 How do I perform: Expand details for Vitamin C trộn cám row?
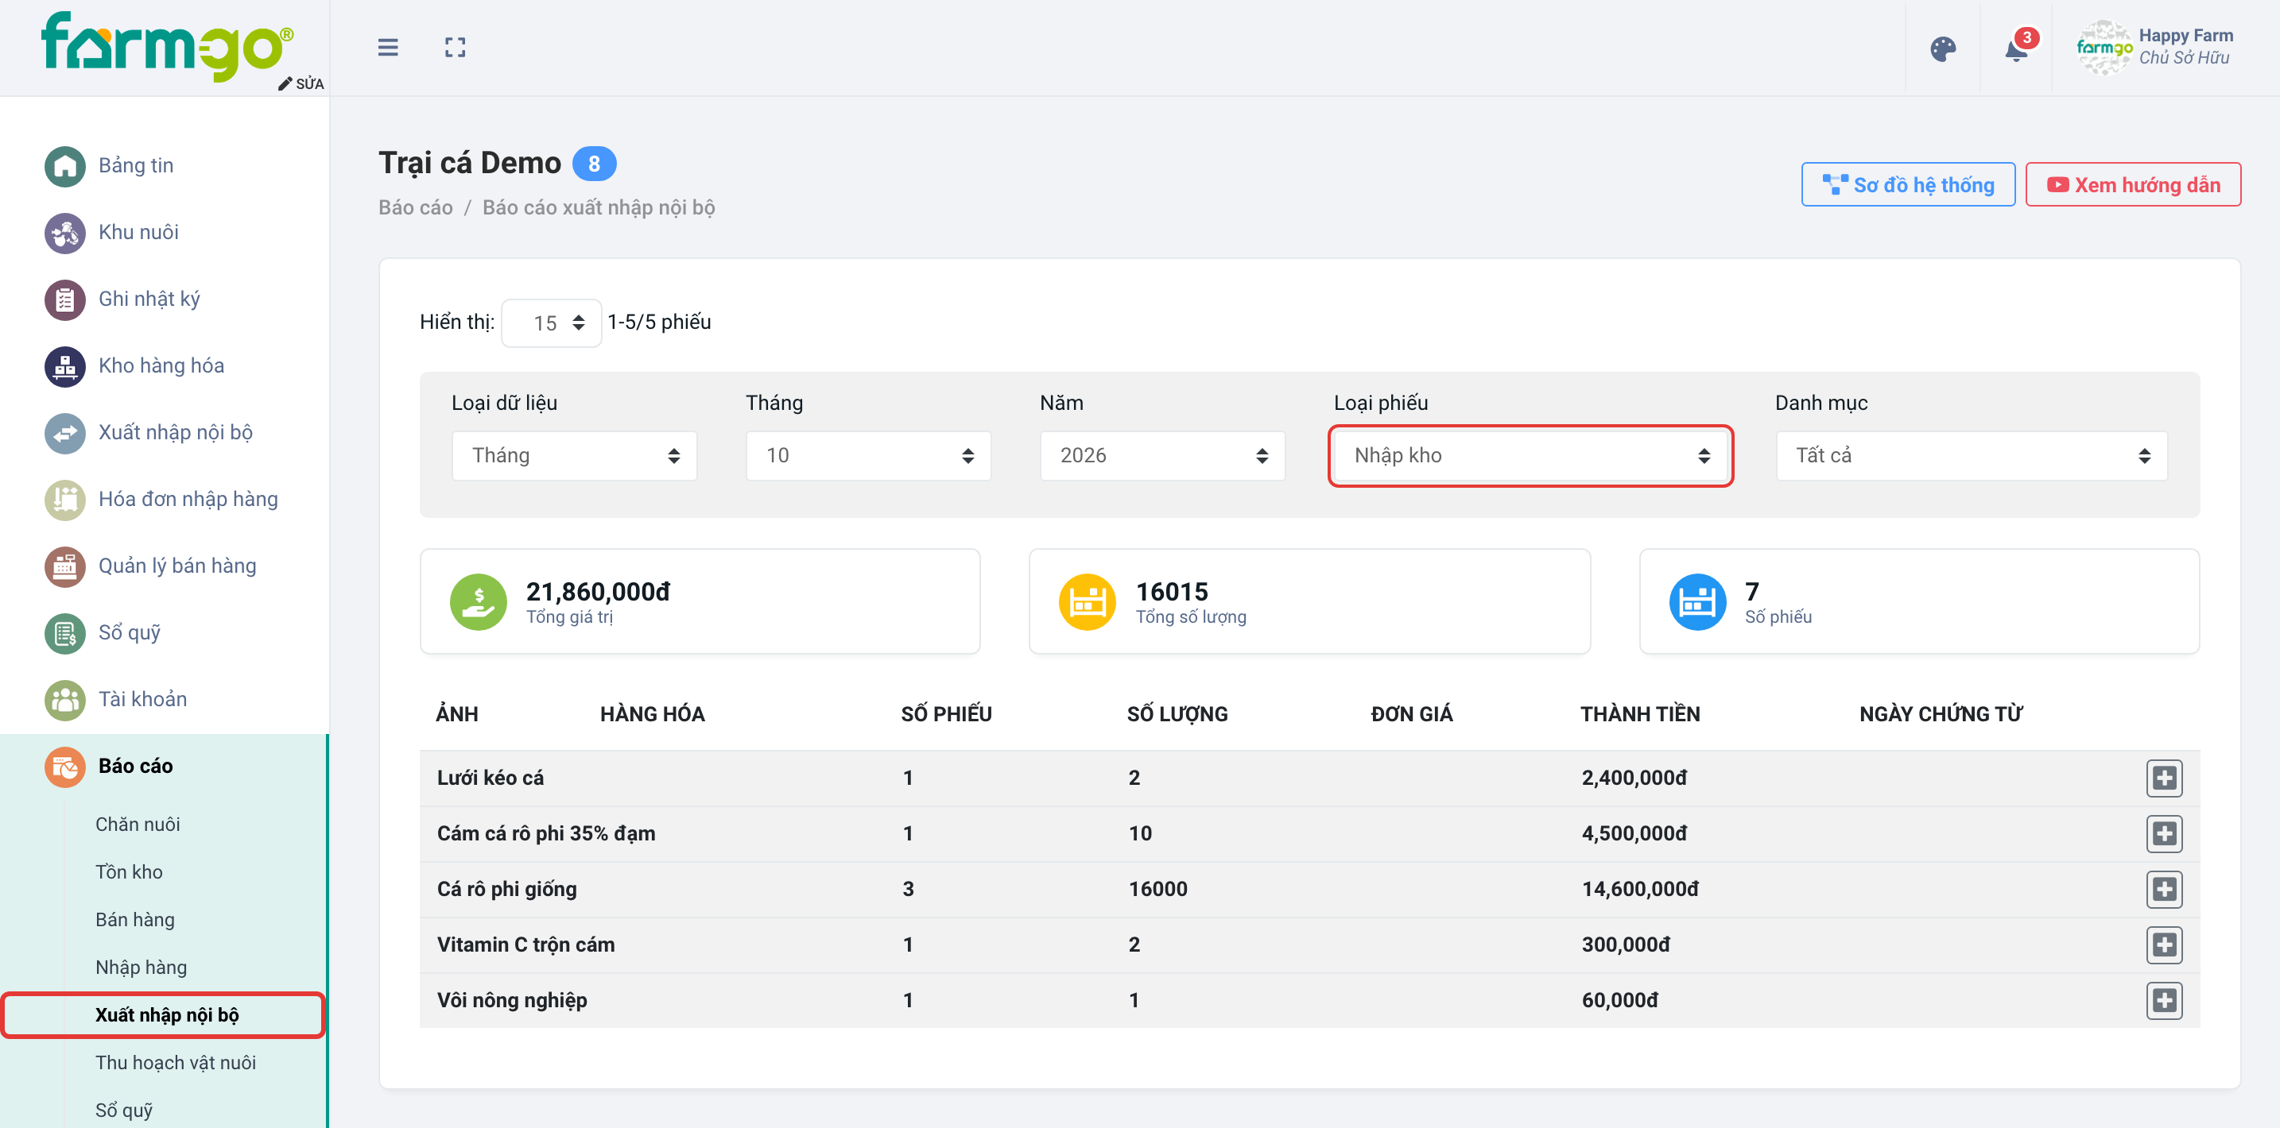(x=2164, y=945)
